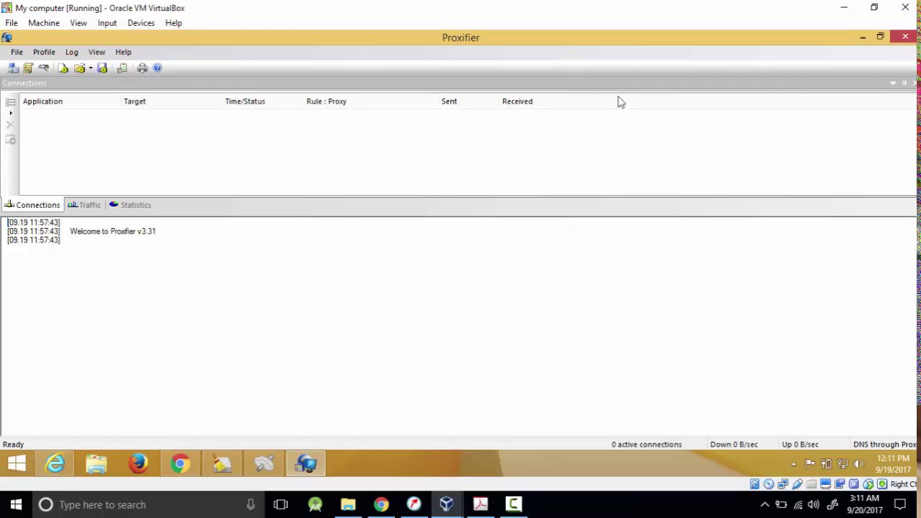This screenshot has width=921, height=518.
Task: Click guest tray Action Center flag
Action: (810, 464)
